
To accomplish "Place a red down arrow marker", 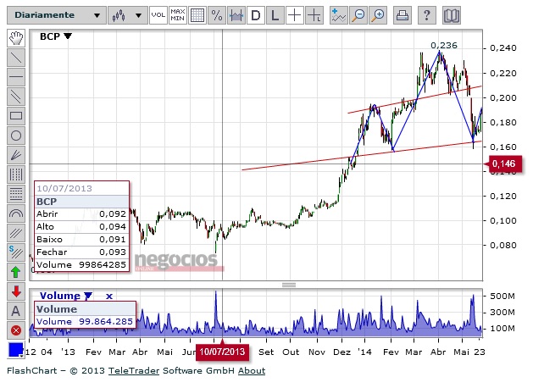I will (16, 292).
